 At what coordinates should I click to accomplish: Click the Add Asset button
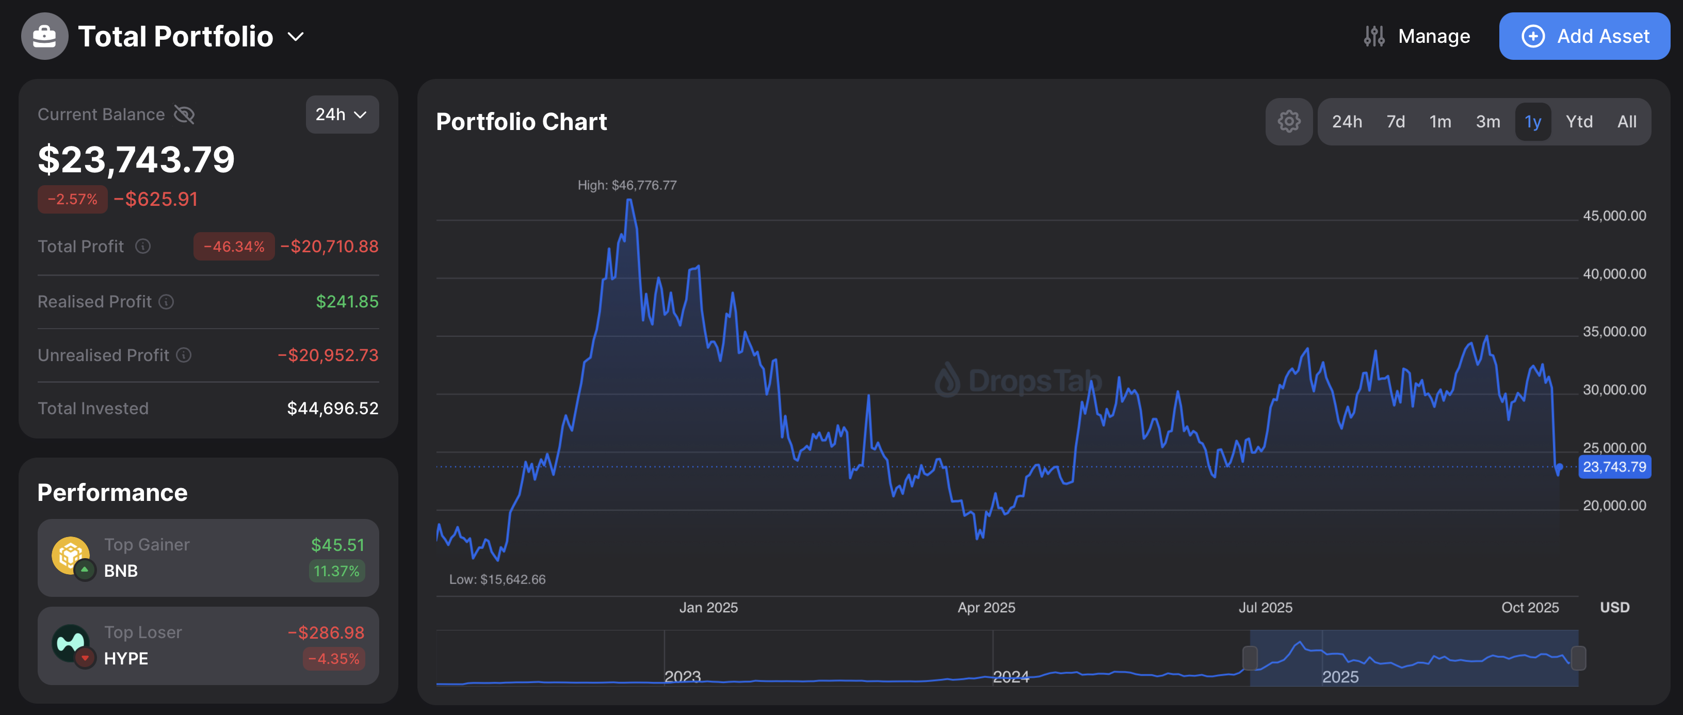click(1584, 37)
